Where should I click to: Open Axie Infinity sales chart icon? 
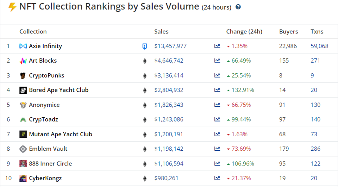tap(217, 46)
